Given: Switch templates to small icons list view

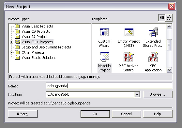Looking at the screenshot, I should [169, 18].
